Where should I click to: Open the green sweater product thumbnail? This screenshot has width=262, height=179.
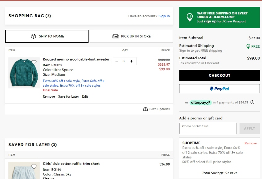tap(24, 73)
